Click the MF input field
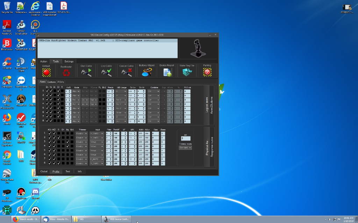 [185, 139]
